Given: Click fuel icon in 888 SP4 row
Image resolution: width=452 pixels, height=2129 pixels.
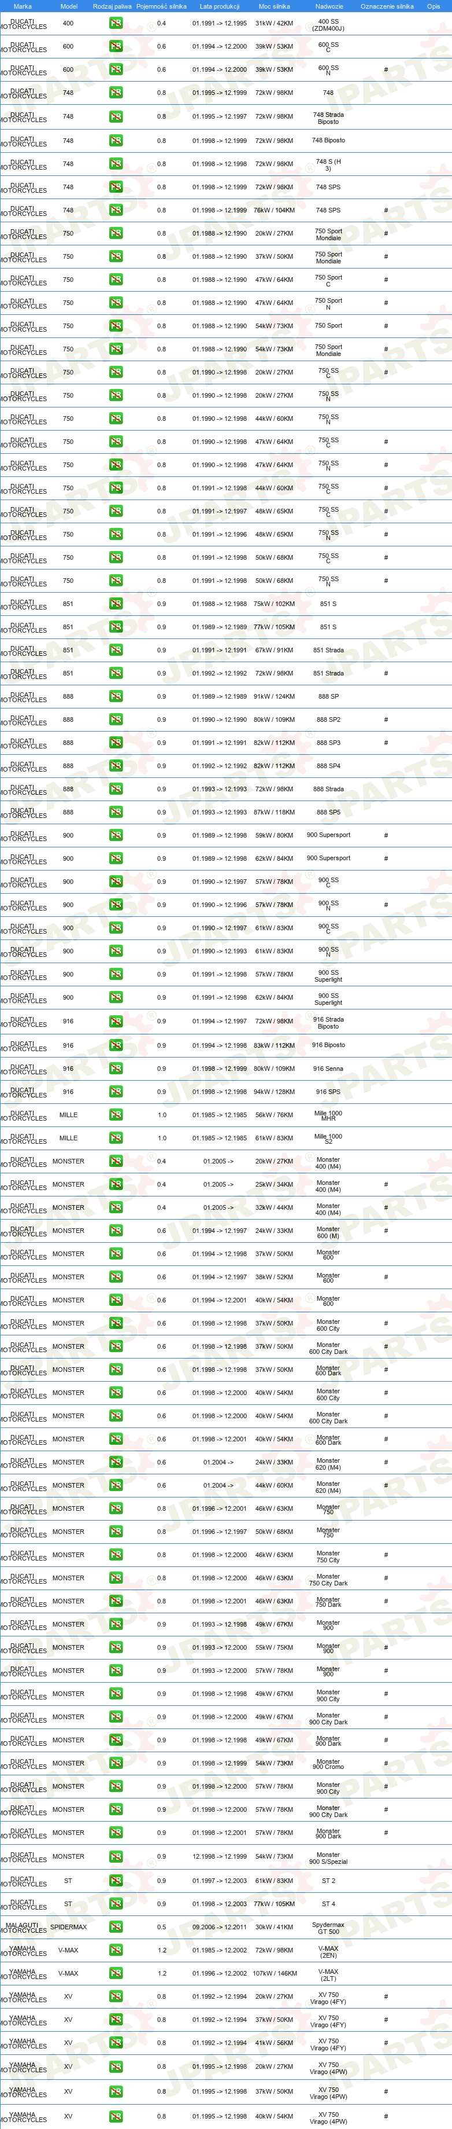Looking at the screenshot, I should click(x=116, y=765).
